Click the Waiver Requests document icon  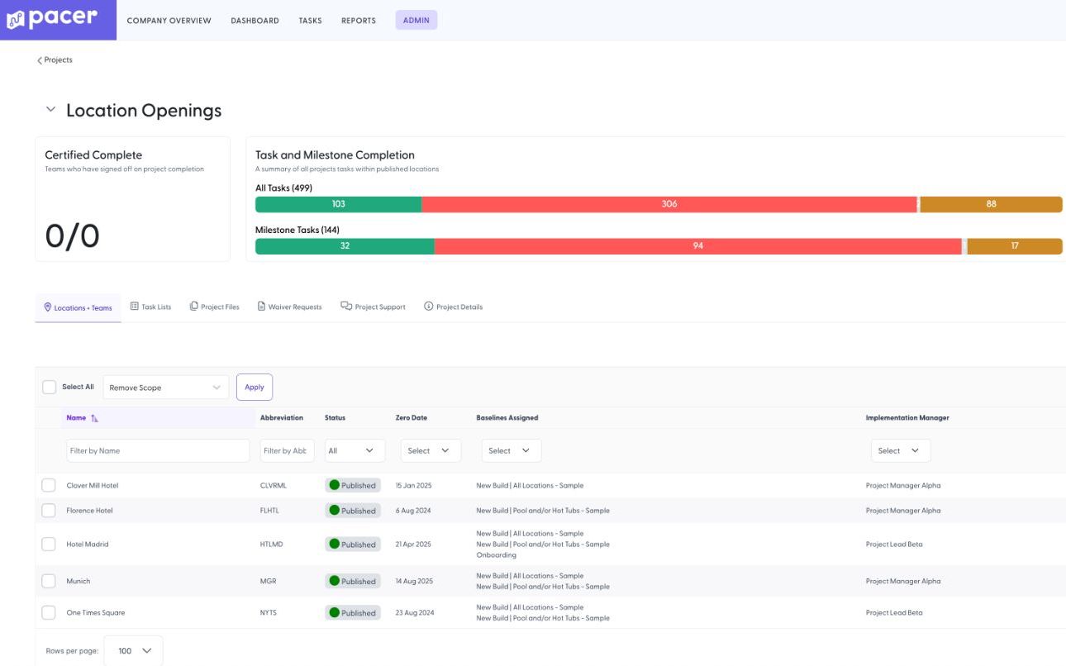tap(261, 307)
